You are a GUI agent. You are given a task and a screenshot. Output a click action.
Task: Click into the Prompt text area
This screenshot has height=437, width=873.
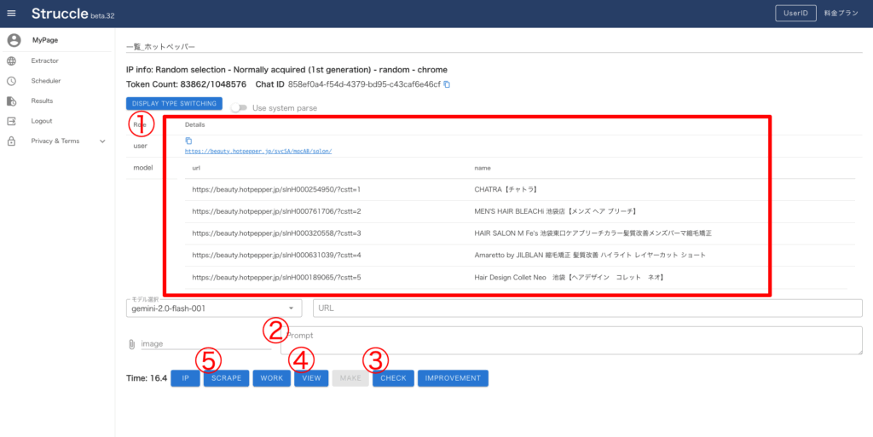(x=570, y=340)
